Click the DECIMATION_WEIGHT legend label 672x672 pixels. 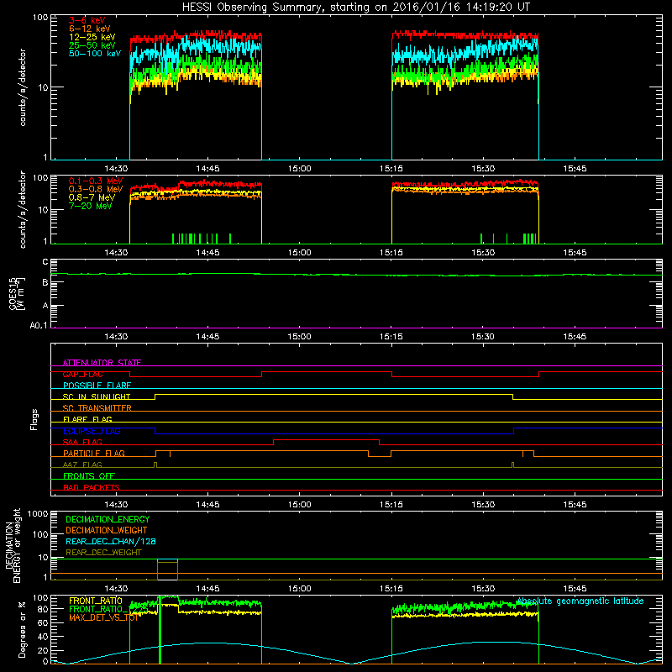click(107, 530)
